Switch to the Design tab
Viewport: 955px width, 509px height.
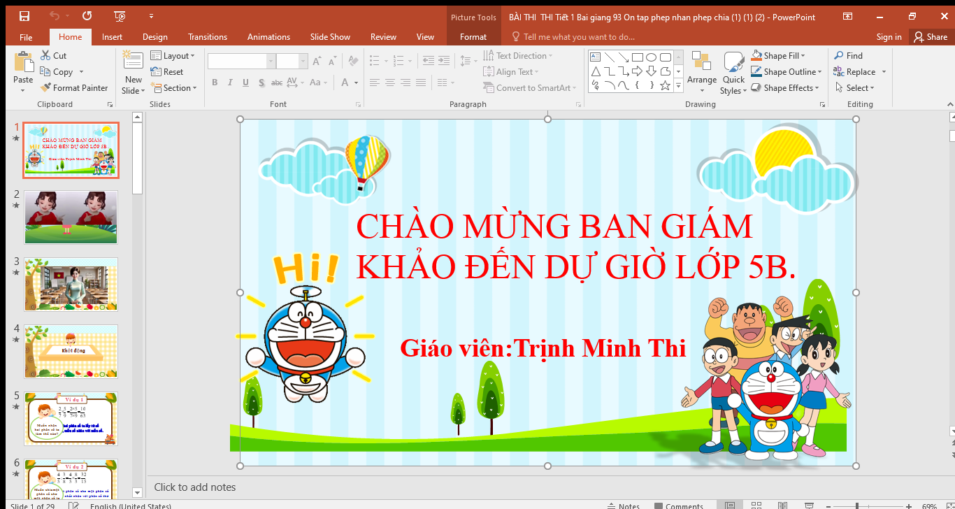pos(155,37)
